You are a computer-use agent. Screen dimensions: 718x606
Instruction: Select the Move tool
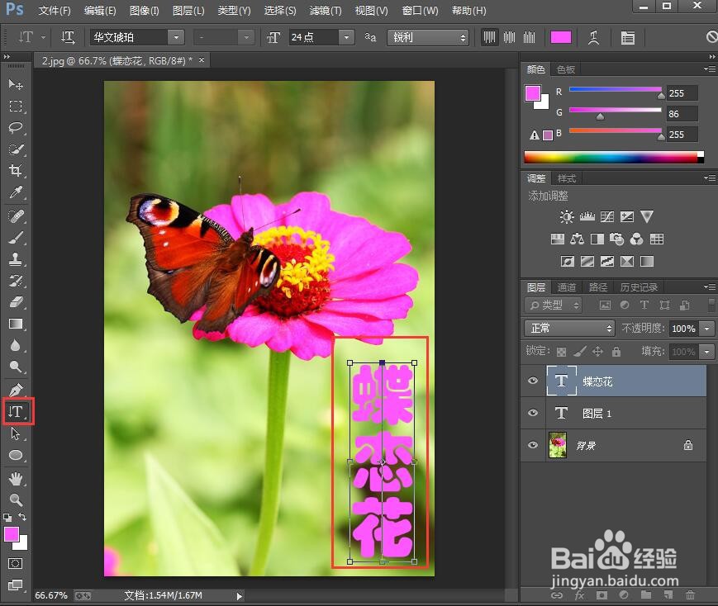(16, 85)
